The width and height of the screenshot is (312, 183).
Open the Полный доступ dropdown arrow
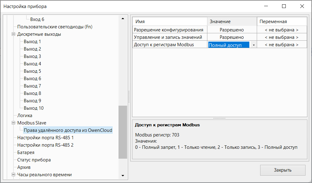pyautogui.click(x=254, y=45)
